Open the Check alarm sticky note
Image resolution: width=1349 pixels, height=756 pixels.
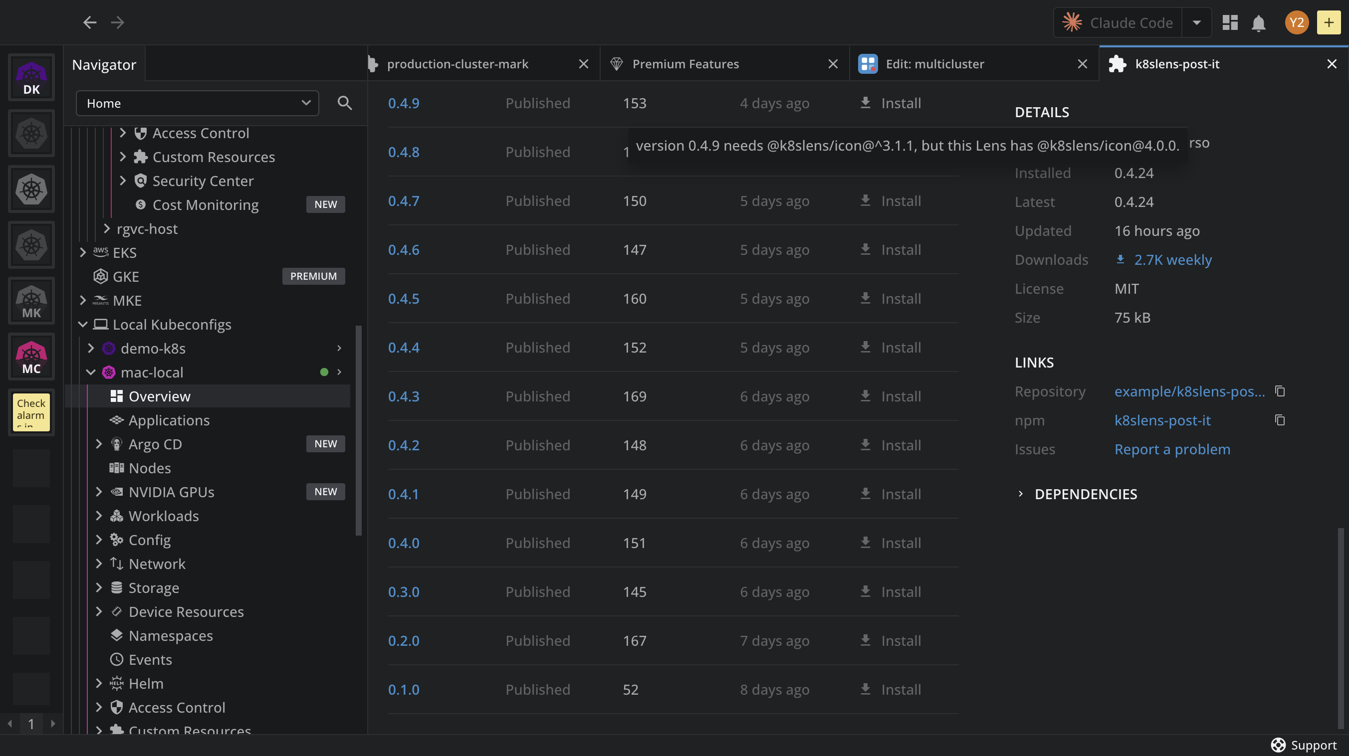point(31,412)
